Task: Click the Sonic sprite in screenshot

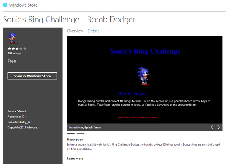Action: point(143,76)
